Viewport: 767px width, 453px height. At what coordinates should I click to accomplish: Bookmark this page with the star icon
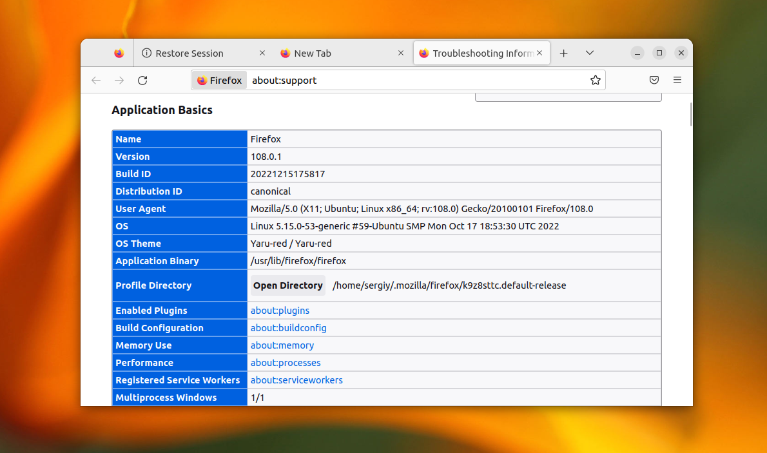point(595,81)
